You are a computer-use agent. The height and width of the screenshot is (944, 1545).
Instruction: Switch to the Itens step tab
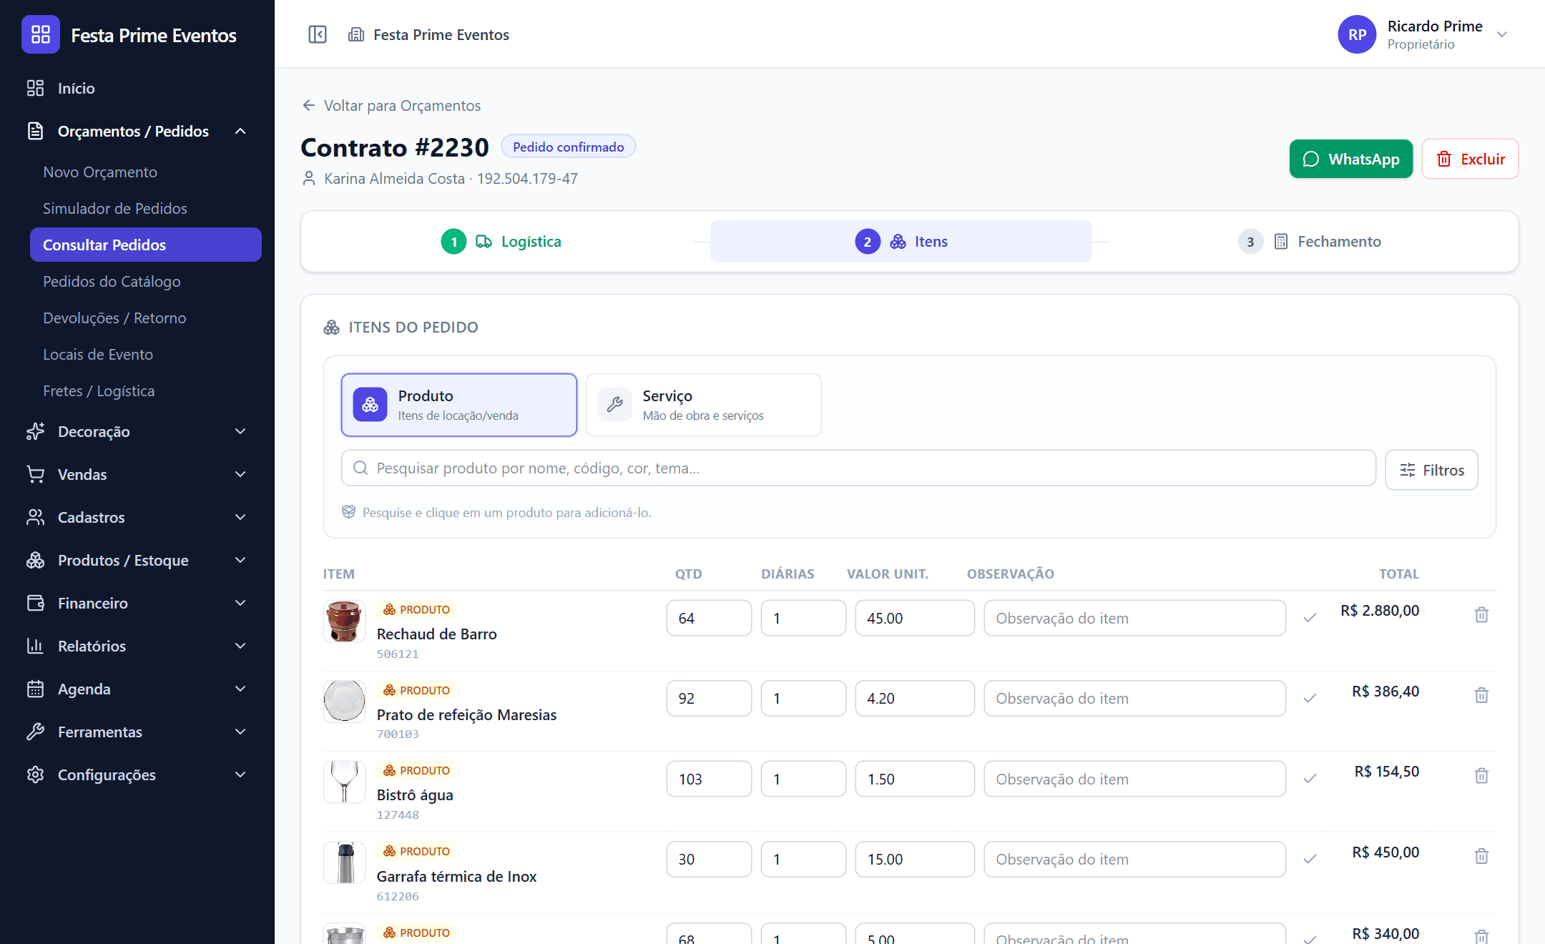(x=901, y=242)
